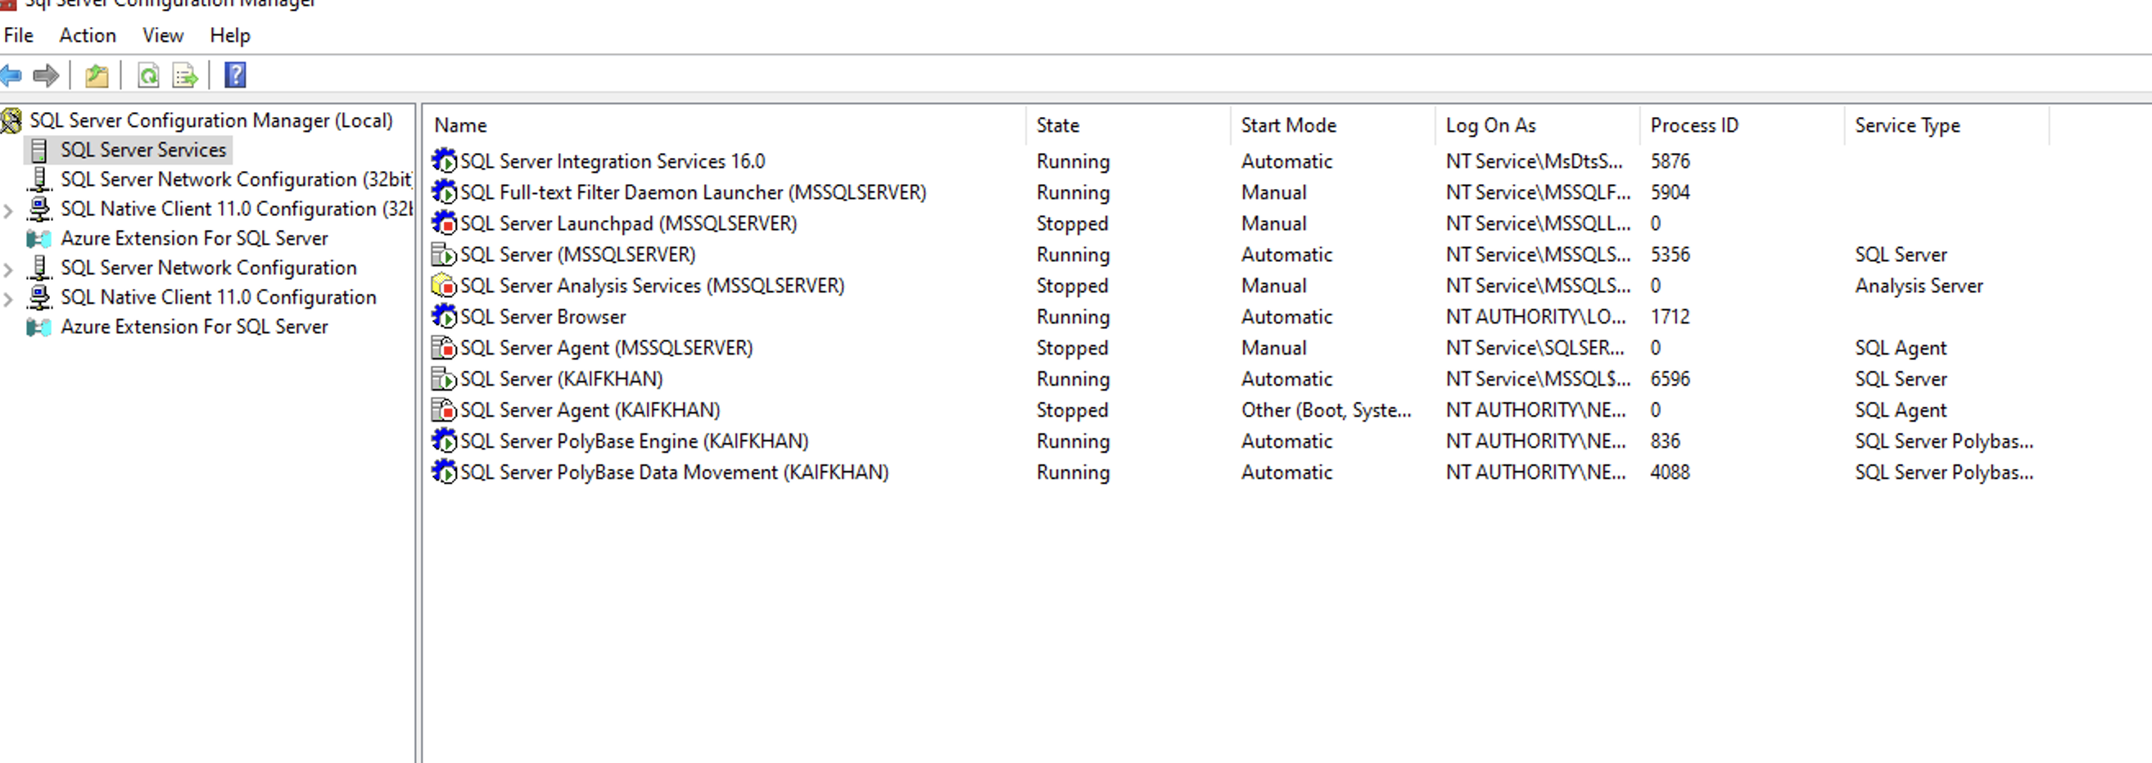Click the Refresh toolbar icon
The image size is (2152, 763).
(149, 76)
